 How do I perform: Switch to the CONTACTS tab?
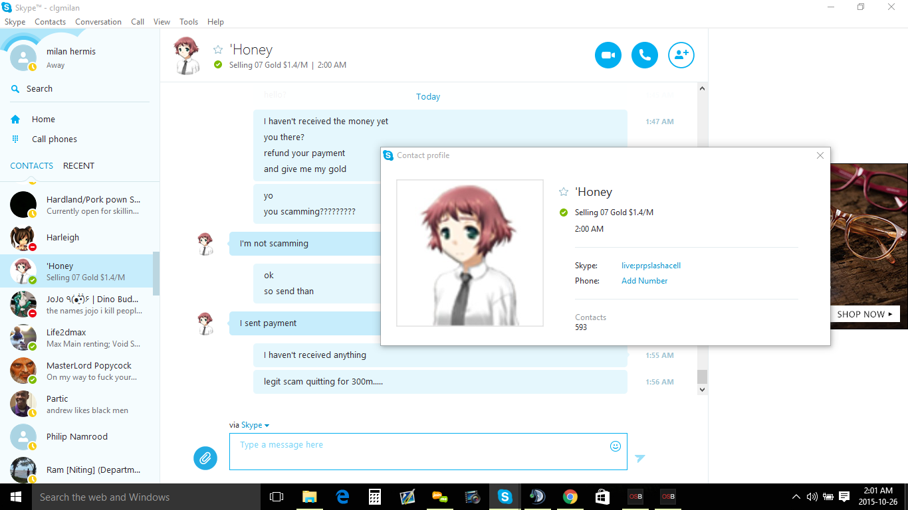tap(32, 166)
